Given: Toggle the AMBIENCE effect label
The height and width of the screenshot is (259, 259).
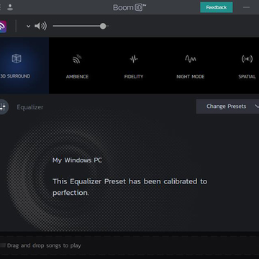Looking at the screenshot, I should 77,77.
